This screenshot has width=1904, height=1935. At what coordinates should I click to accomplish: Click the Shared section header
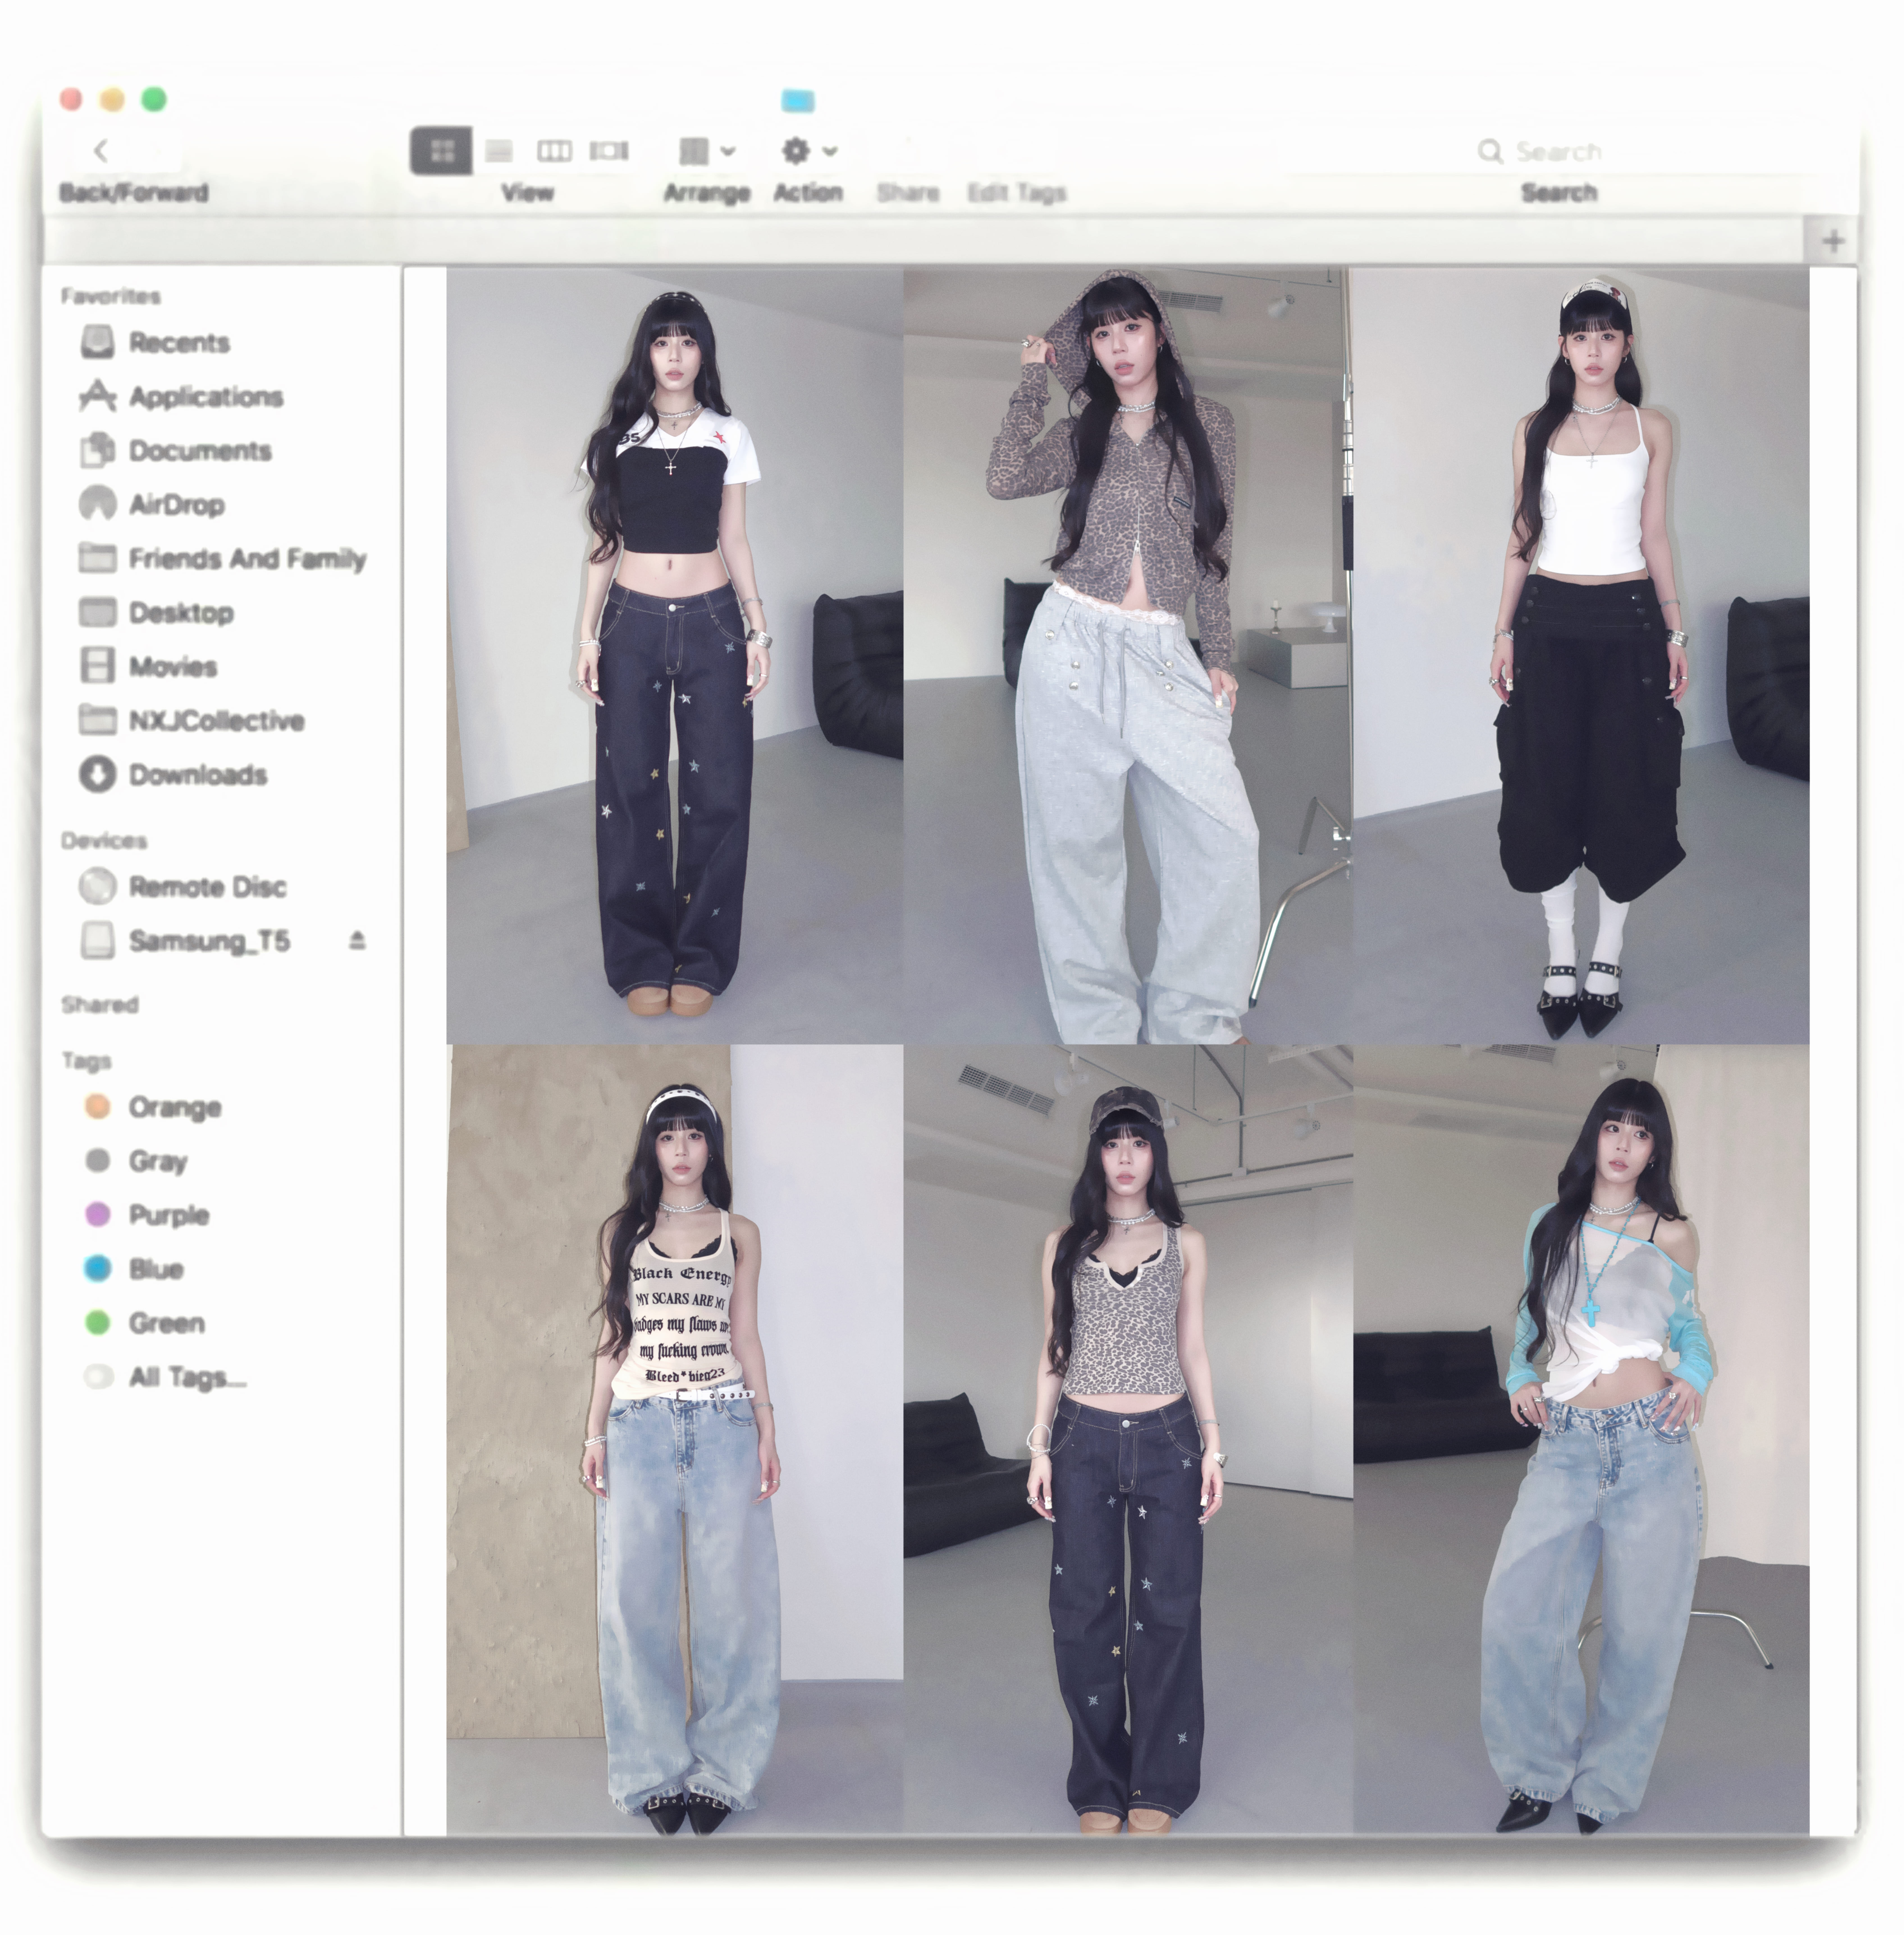click(x=100, y=1005)
